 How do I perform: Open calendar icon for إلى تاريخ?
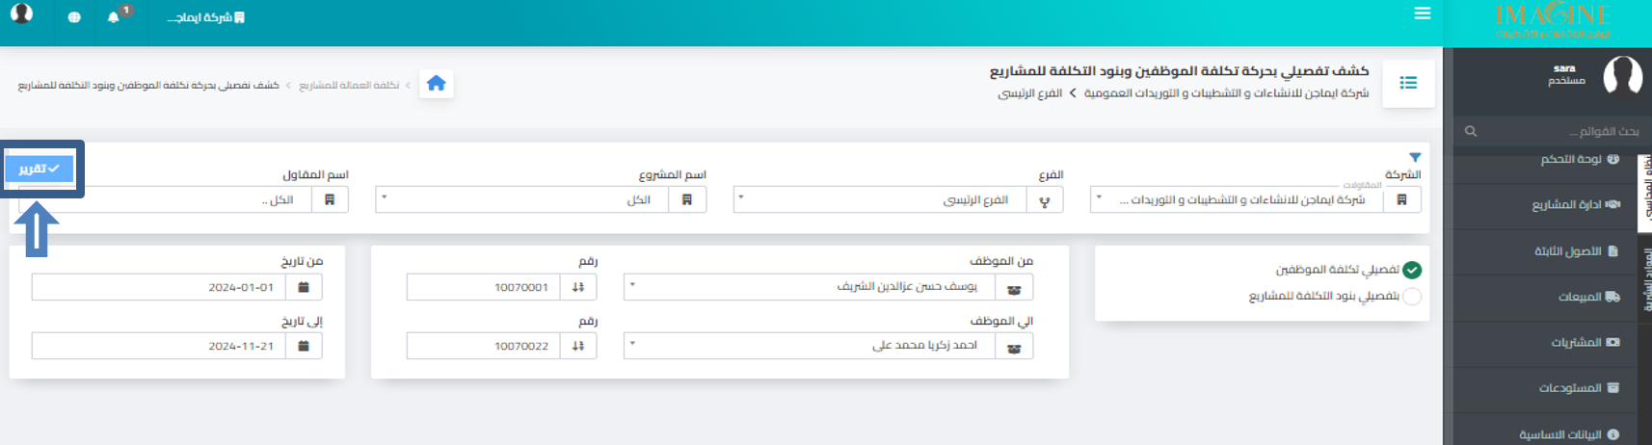[304, 346]
